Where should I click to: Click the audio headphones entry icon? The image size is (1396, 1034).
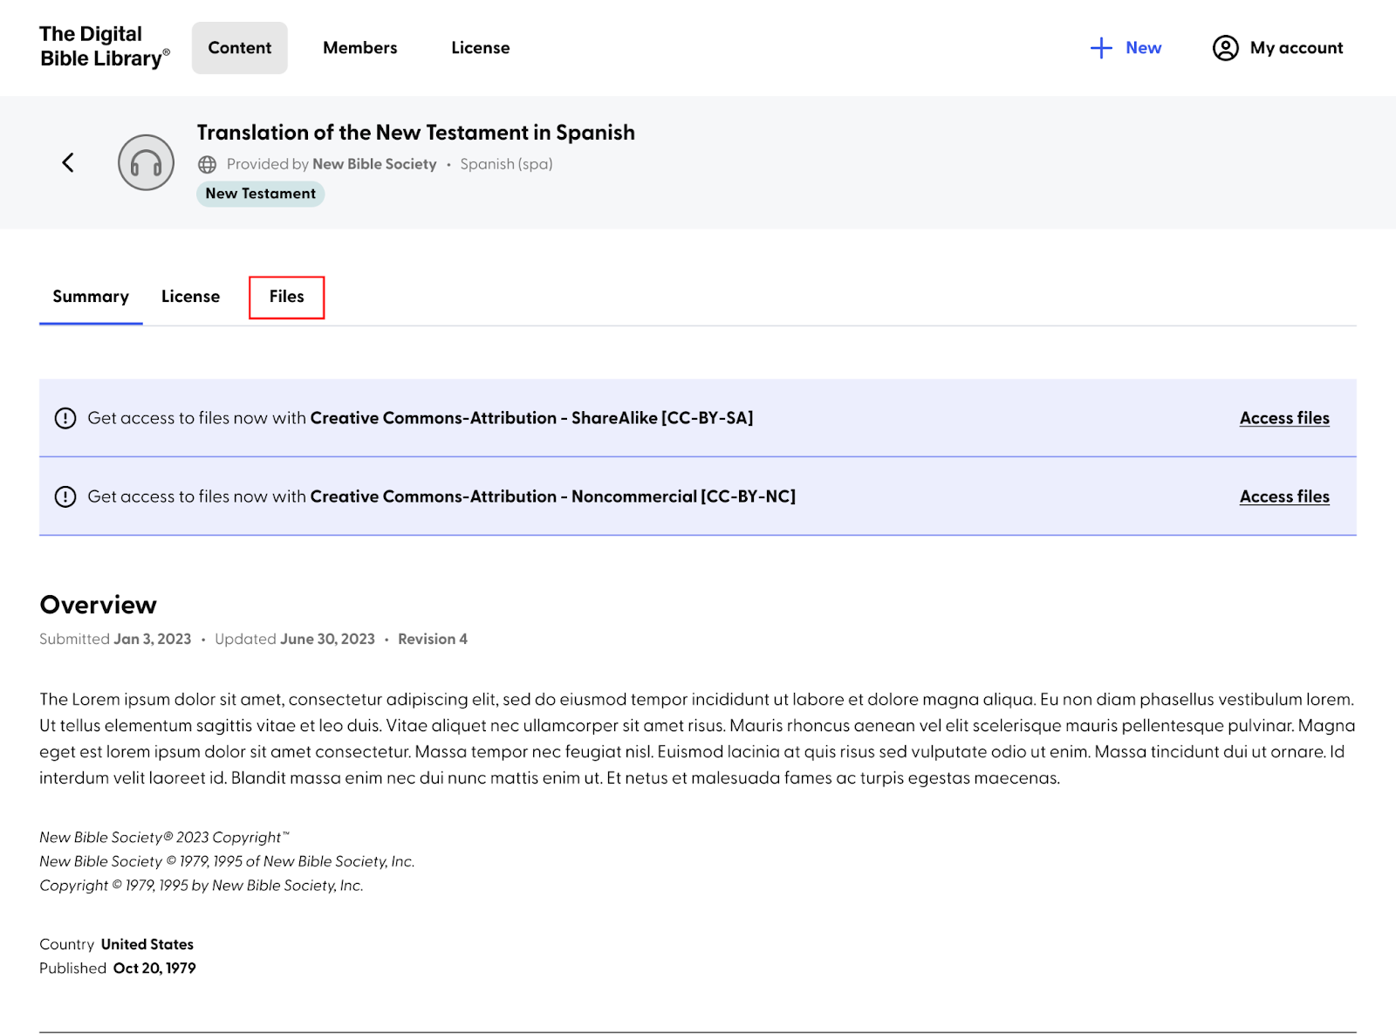pos(146,162)
